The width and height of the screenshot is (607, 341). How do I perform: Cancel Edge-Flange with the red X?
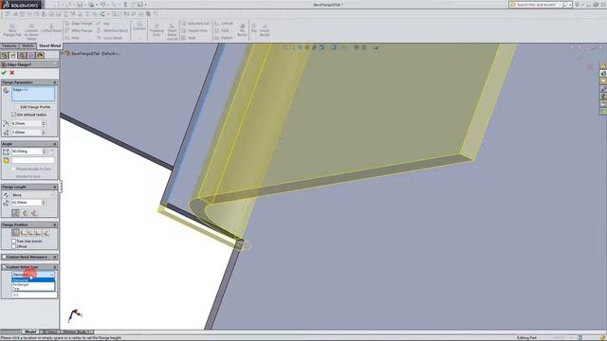coord(12,73)
